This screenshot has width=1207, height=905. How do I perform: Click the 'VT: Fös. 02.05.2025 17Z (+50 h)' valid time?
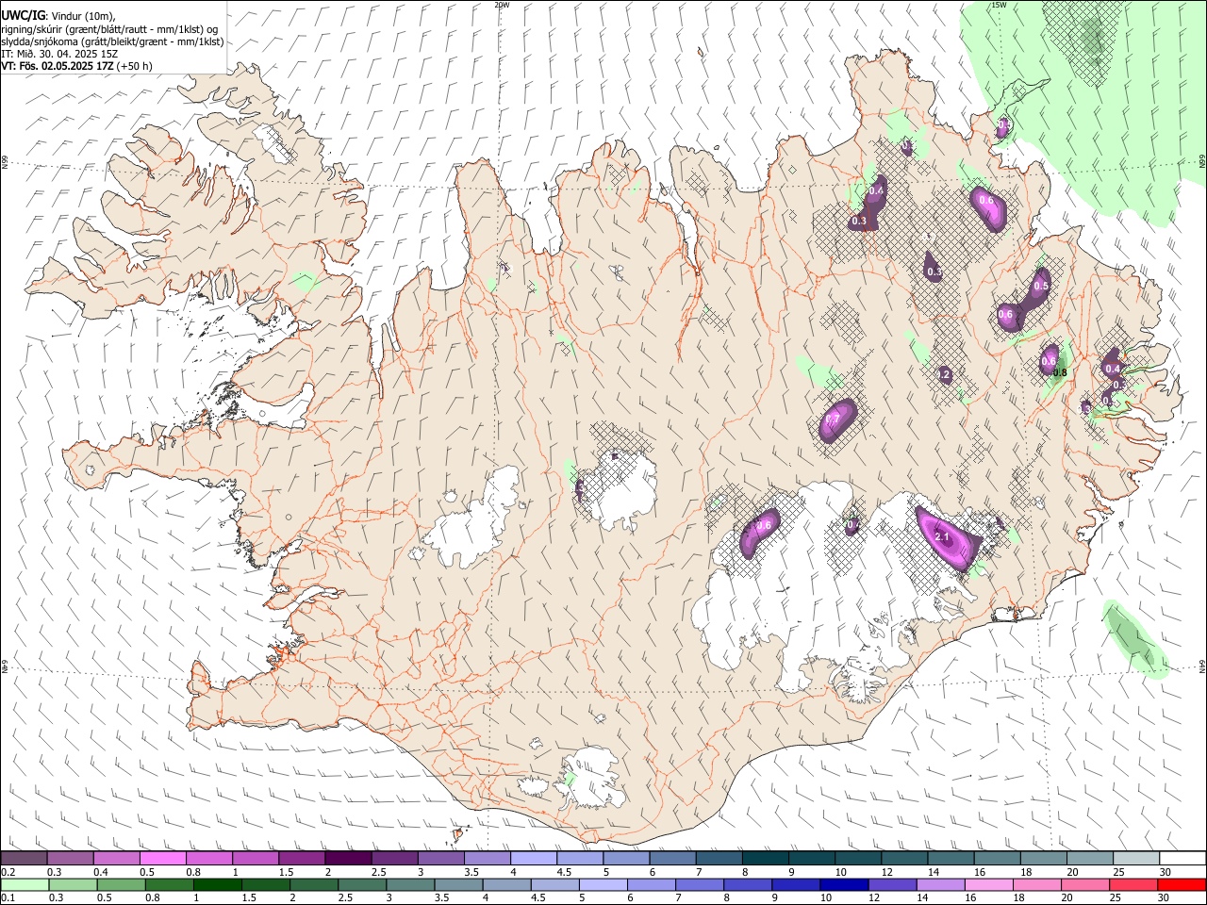(x=76, y=66)
